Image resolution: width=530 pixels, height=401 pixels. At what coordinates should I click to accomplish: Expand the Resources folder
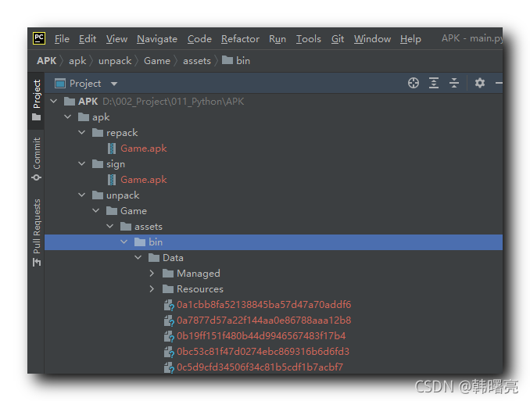[152, 288]
